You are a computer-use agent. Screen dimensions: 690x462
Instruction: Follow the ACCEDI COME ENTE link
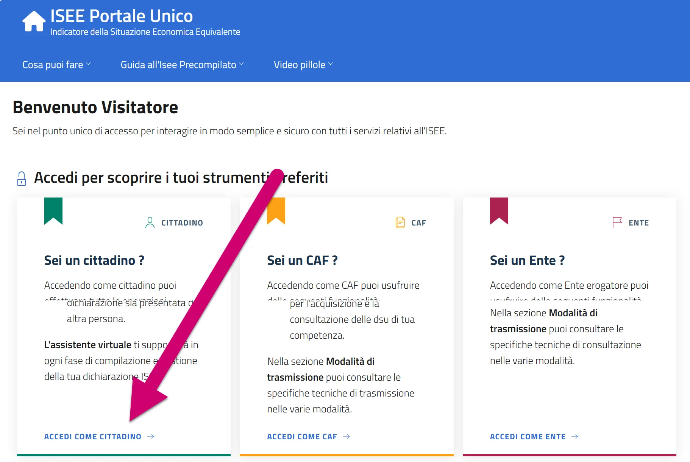(528, 437)
